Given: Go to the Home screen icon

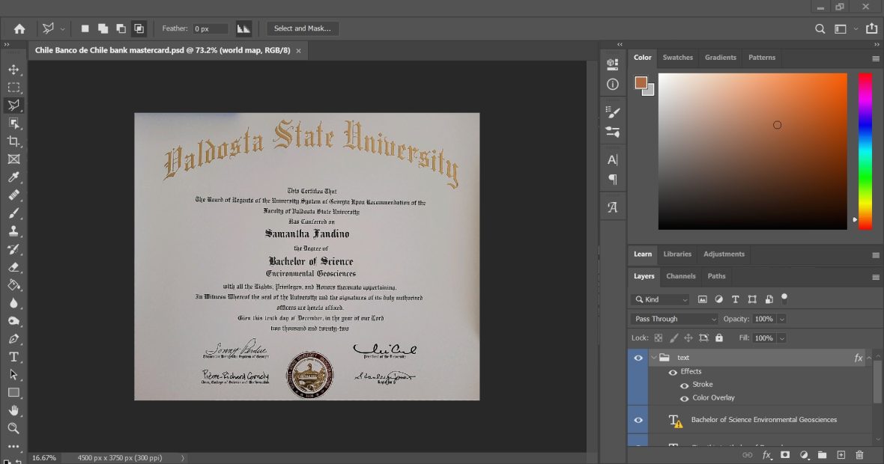Looking at the screenshot, I should click(19, 28).
